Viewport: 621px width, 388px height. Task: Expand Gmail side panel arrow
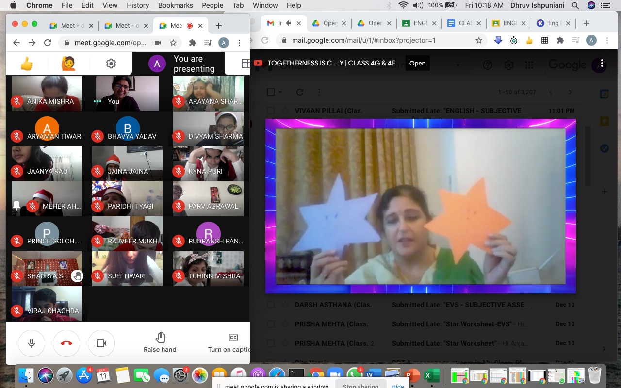coord(604,348)
